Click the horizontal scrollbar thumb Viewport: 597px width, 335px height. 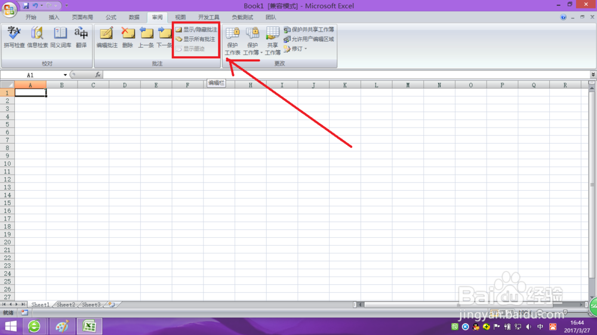click(x=458, y=305)
